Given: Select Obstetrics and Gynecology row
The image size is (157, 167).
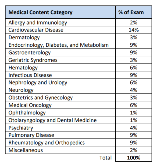Looking at the screenshot, I should (78, 98).
